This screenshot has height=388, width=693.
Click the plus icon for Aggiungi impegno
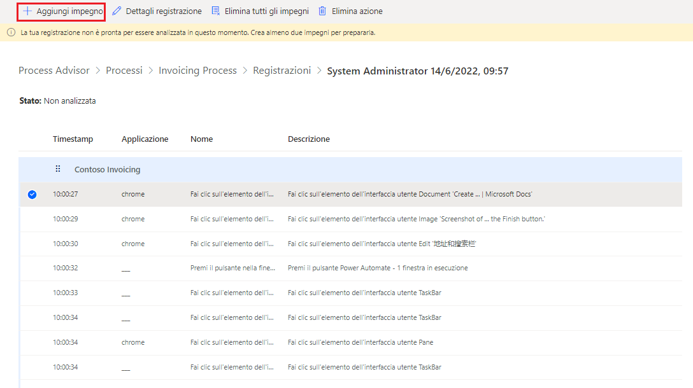27,11
